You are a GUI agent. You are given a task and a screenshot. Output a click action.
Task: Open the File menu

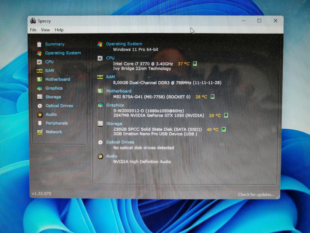[33, 30]
